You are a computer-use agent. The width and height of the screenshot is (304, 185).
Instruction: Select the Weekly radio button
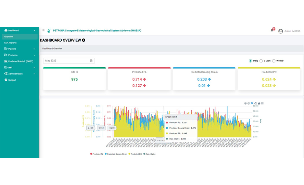(274, 61)
